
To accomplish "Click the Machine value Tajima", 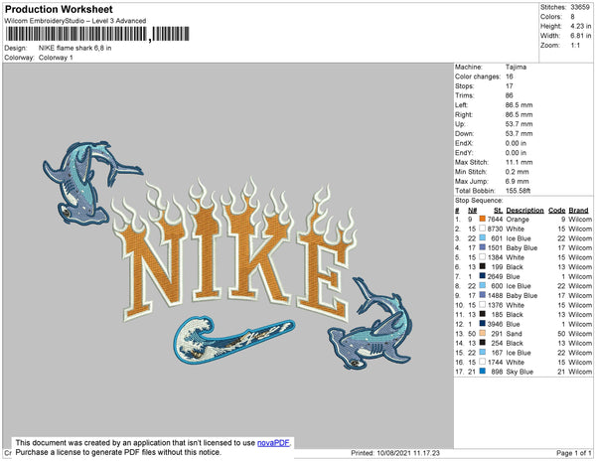I will click(516, 67).
